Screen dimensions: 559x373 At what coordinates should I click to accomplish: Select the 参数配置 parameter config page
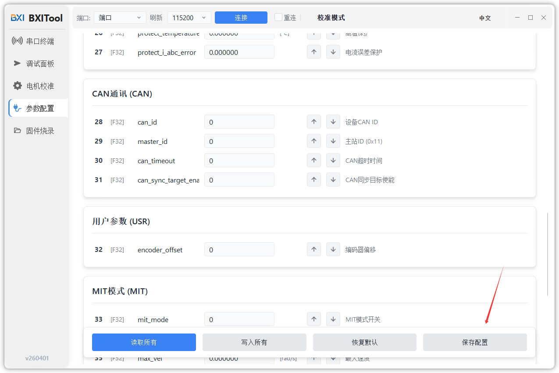(x=38, y=108)
